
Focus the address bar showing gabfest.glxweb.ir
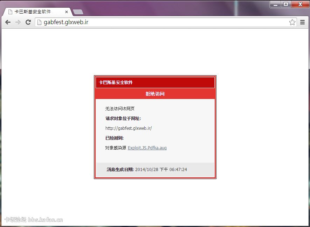[166, 22]
